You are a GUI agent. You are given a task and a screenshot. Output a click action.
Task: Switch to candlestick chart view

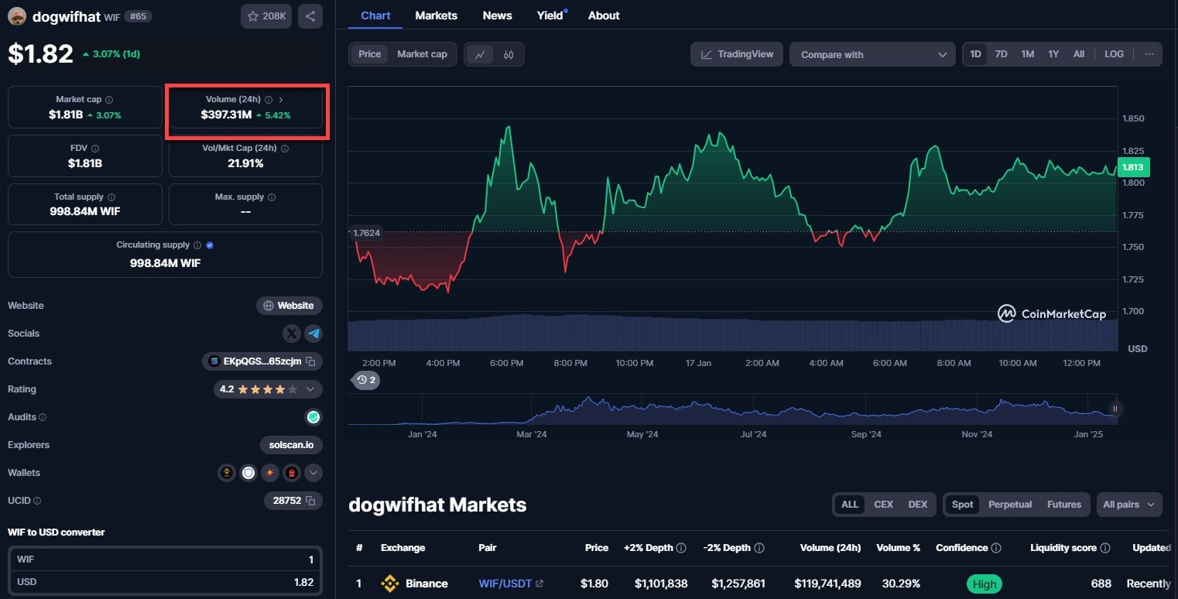click(509, 54)
